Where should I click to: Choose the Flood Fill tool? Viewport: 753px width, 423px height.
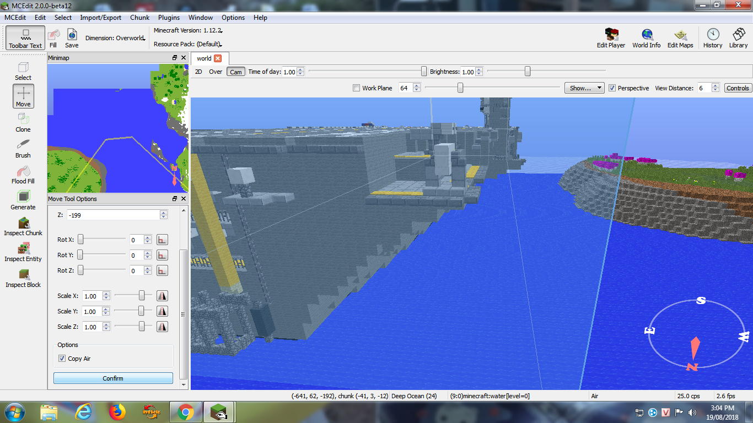(23, 173)
